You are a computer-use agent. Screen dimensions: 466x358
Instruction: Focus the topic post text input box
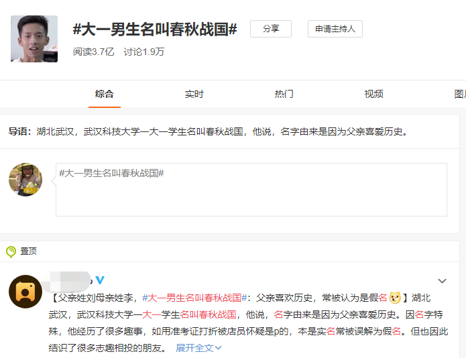point(251,190)
